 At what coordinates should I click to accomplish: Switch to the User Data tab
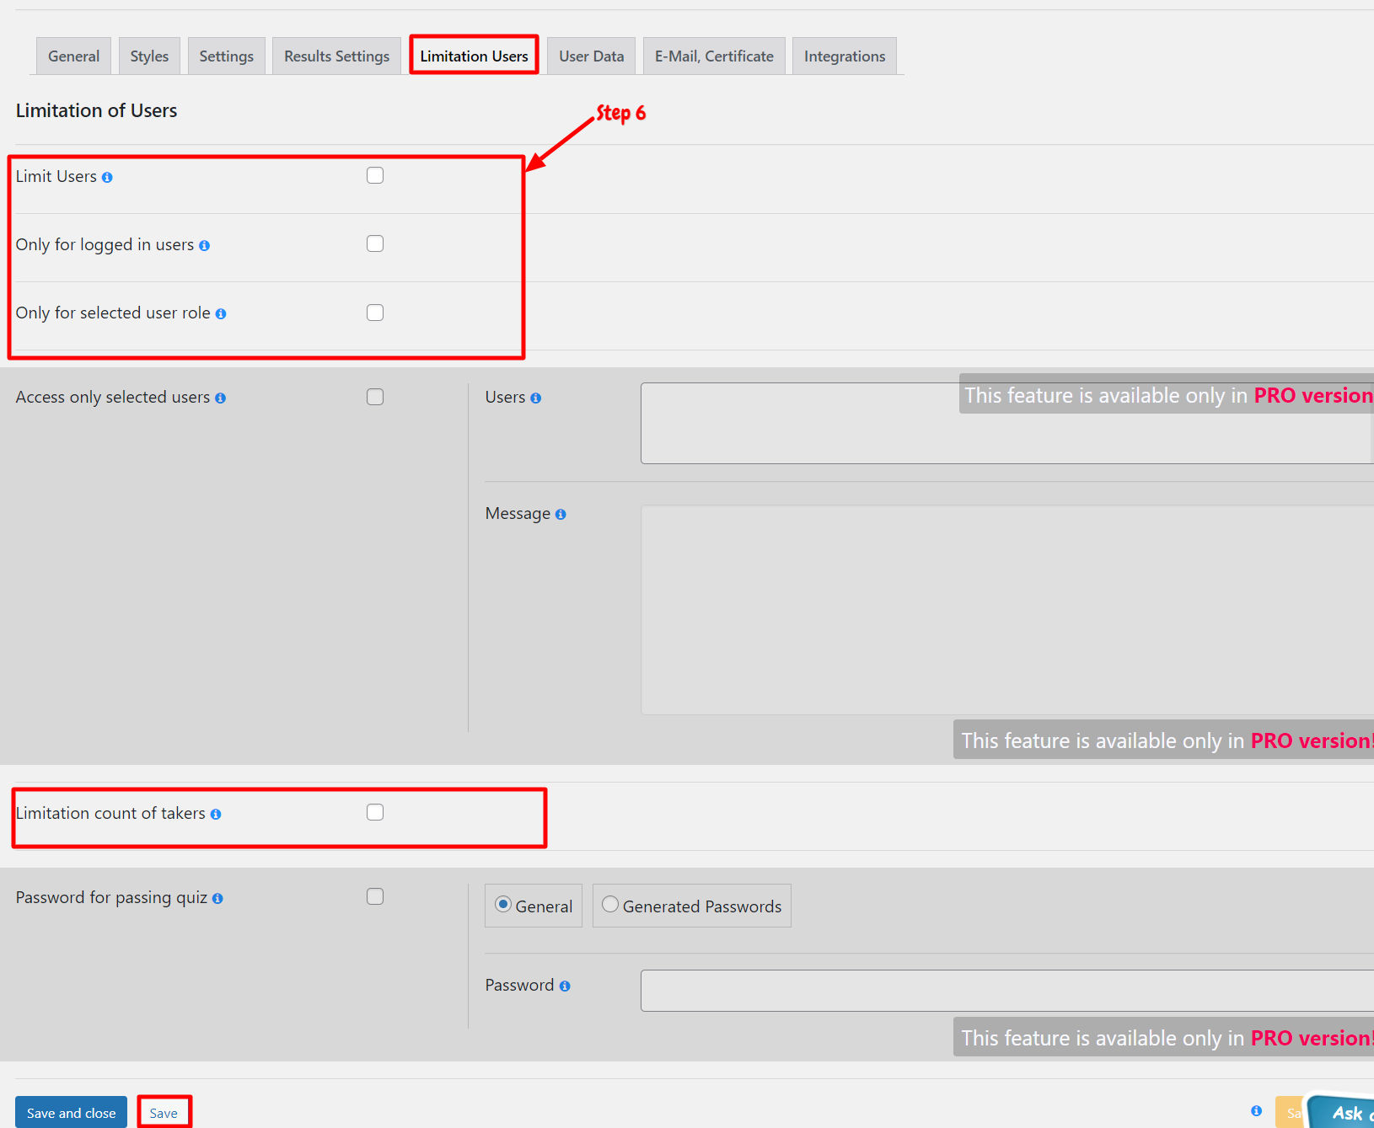click(x=592, y=56)
